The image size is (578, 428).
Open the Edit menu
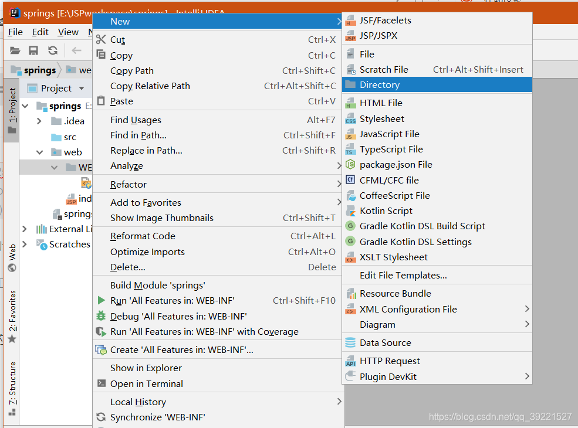pos(40,32)
